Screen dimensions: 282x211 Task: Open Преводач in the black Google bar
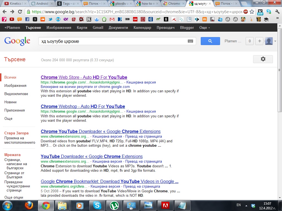tap(166, 28)
